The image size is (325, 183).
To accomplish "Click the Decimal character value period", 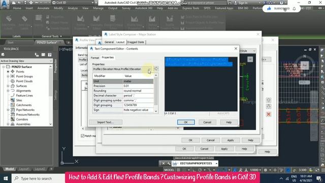I will 138,96.
